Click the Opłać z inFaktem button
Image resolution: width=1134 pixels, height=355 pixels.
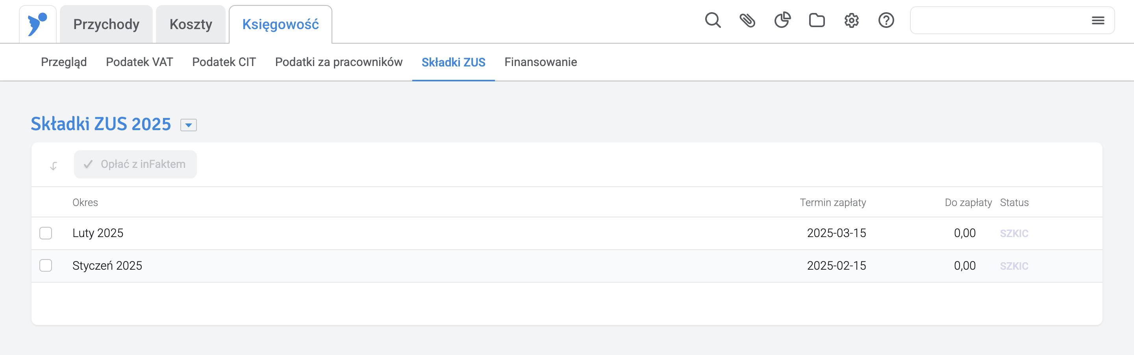coord(135,164)
